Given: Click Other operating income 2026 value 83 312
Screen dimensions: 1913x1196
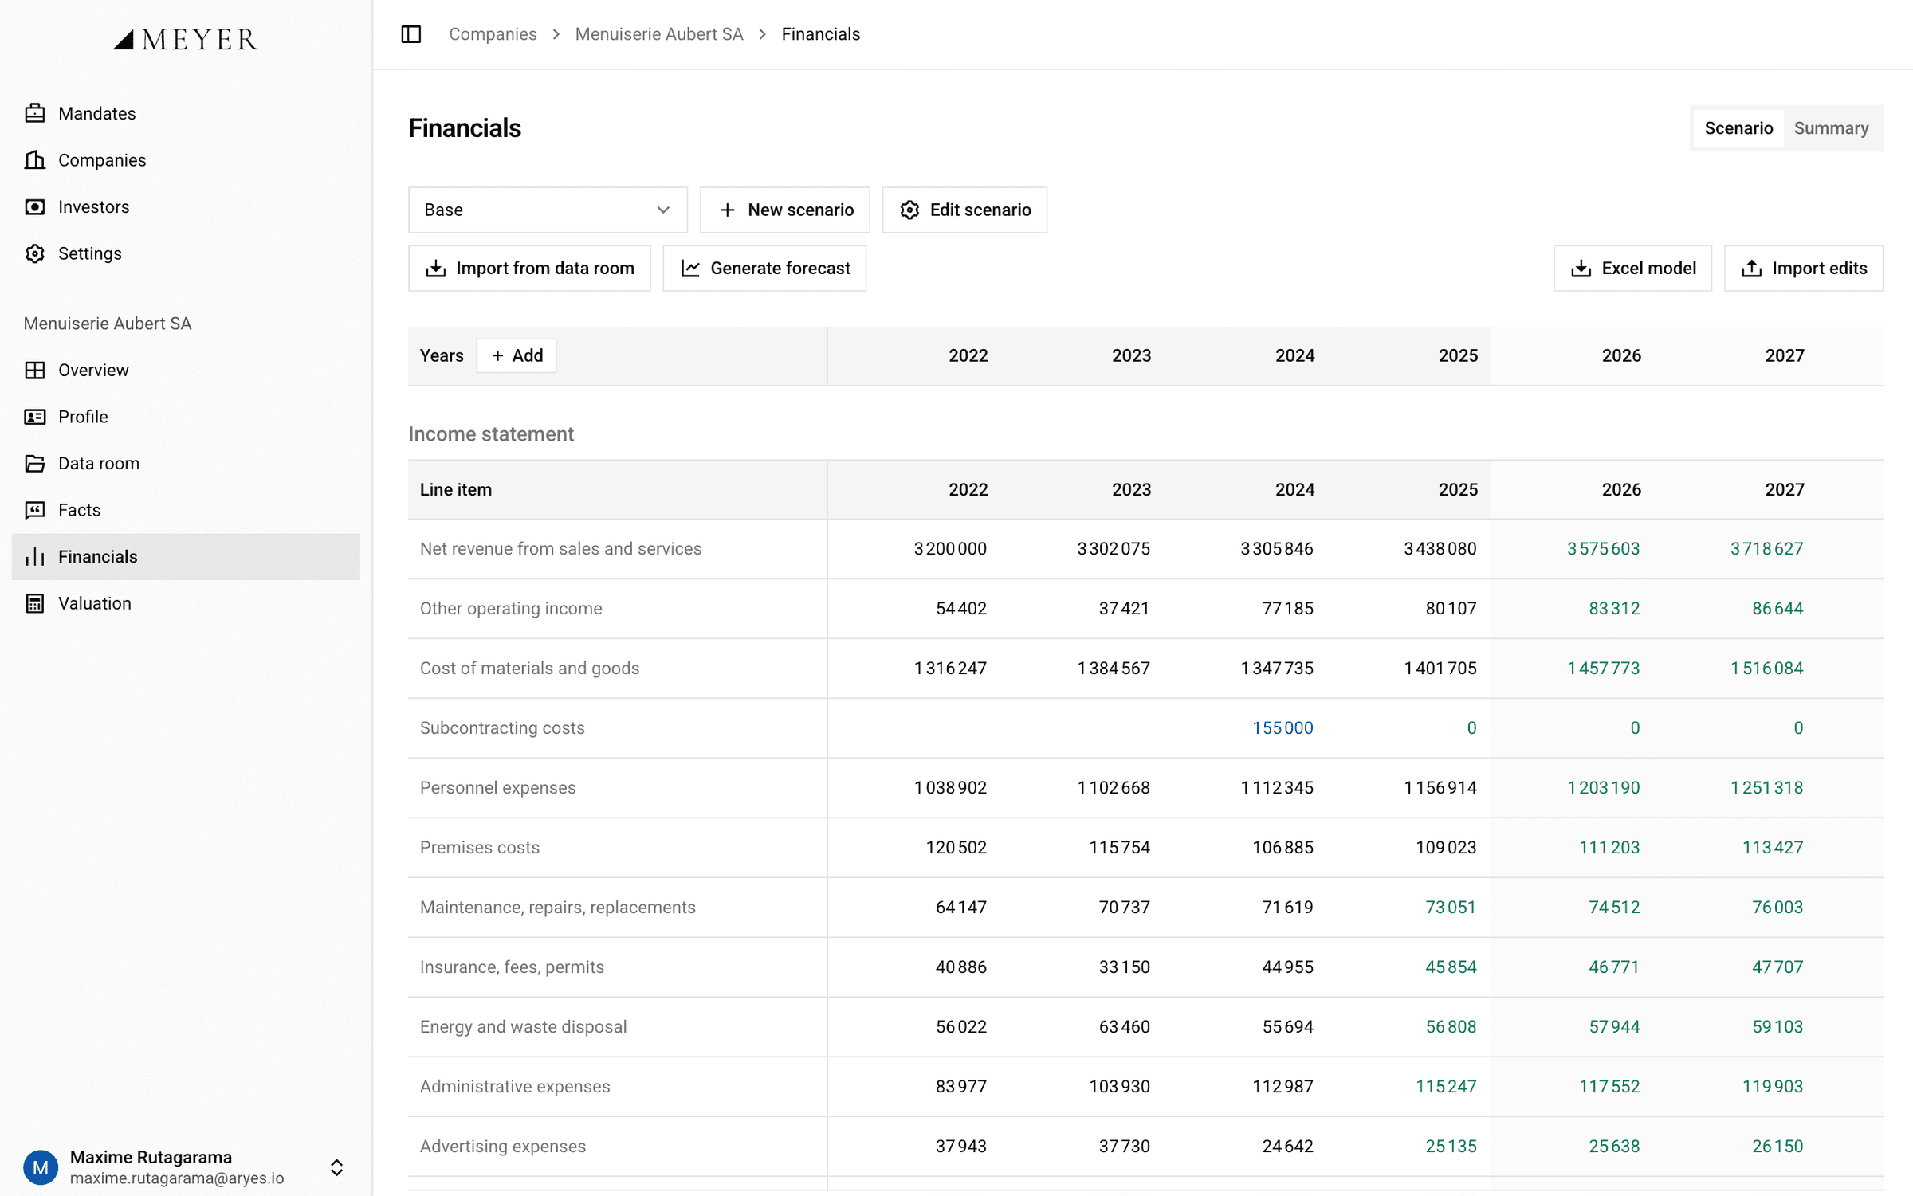Looking at the screenshot, I should tap(1614, 609).
